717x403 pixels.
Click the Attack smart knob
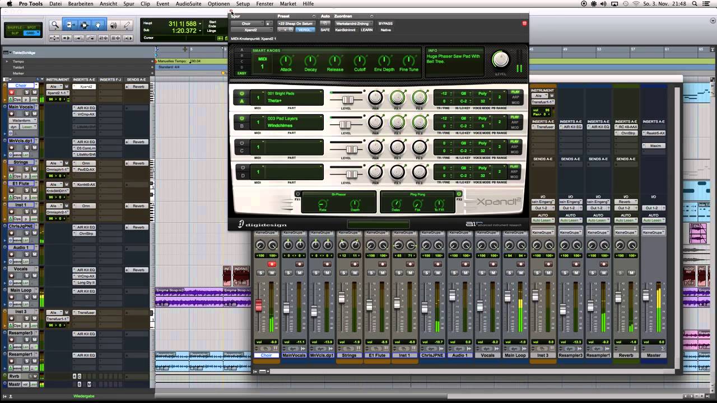(x=286, y=60)
